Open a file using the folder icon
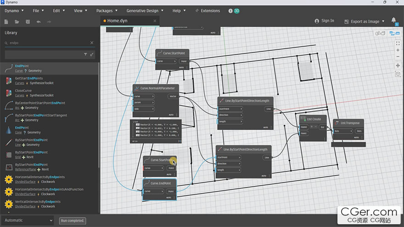The image size is (404, 227). pyautogui.click(x=17, y=22)
